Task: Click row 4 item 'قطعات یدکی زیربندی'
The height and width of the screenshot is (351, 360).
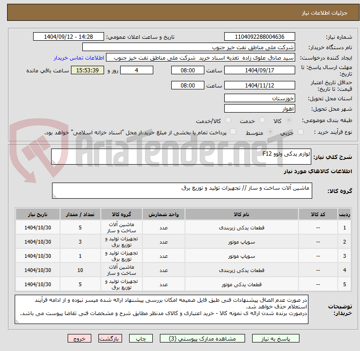Action: [242, 271]
